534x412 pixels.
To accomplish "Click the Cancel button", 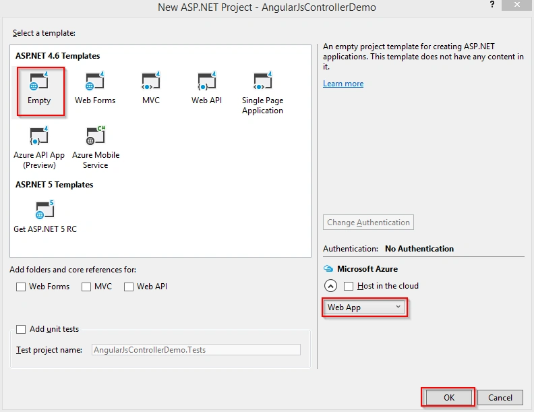I will (x=500, y=397).
